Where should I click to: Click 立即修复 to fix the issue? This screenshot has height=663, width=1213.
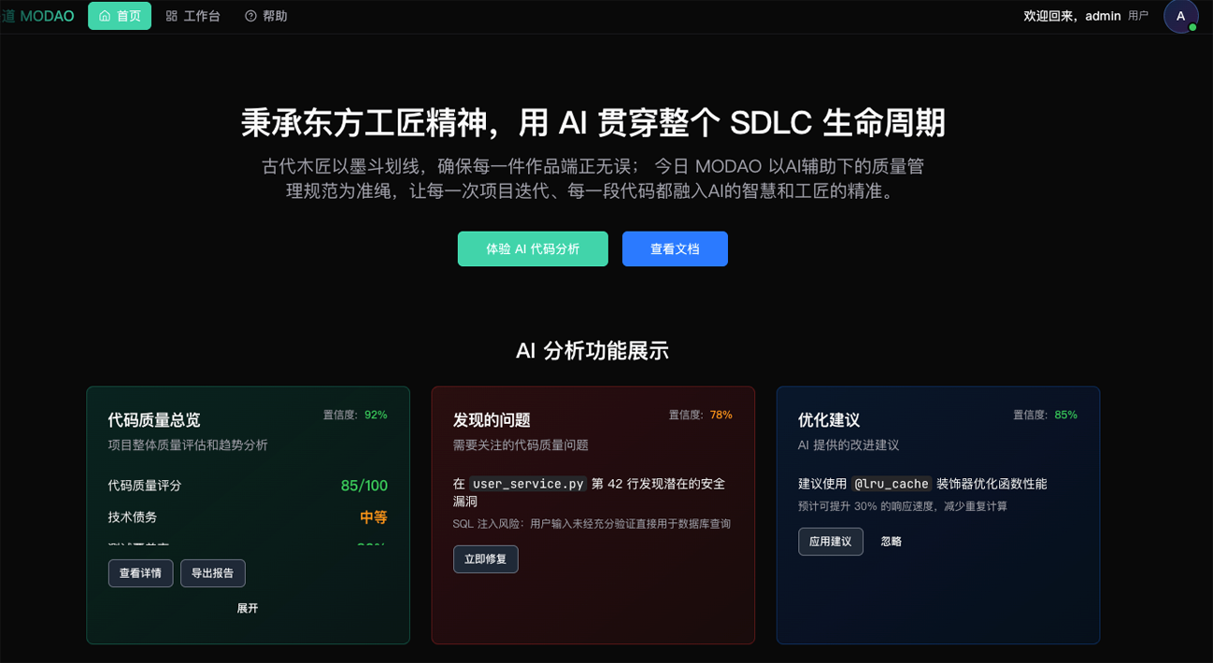pyautogui.click(x=485, y=559)
